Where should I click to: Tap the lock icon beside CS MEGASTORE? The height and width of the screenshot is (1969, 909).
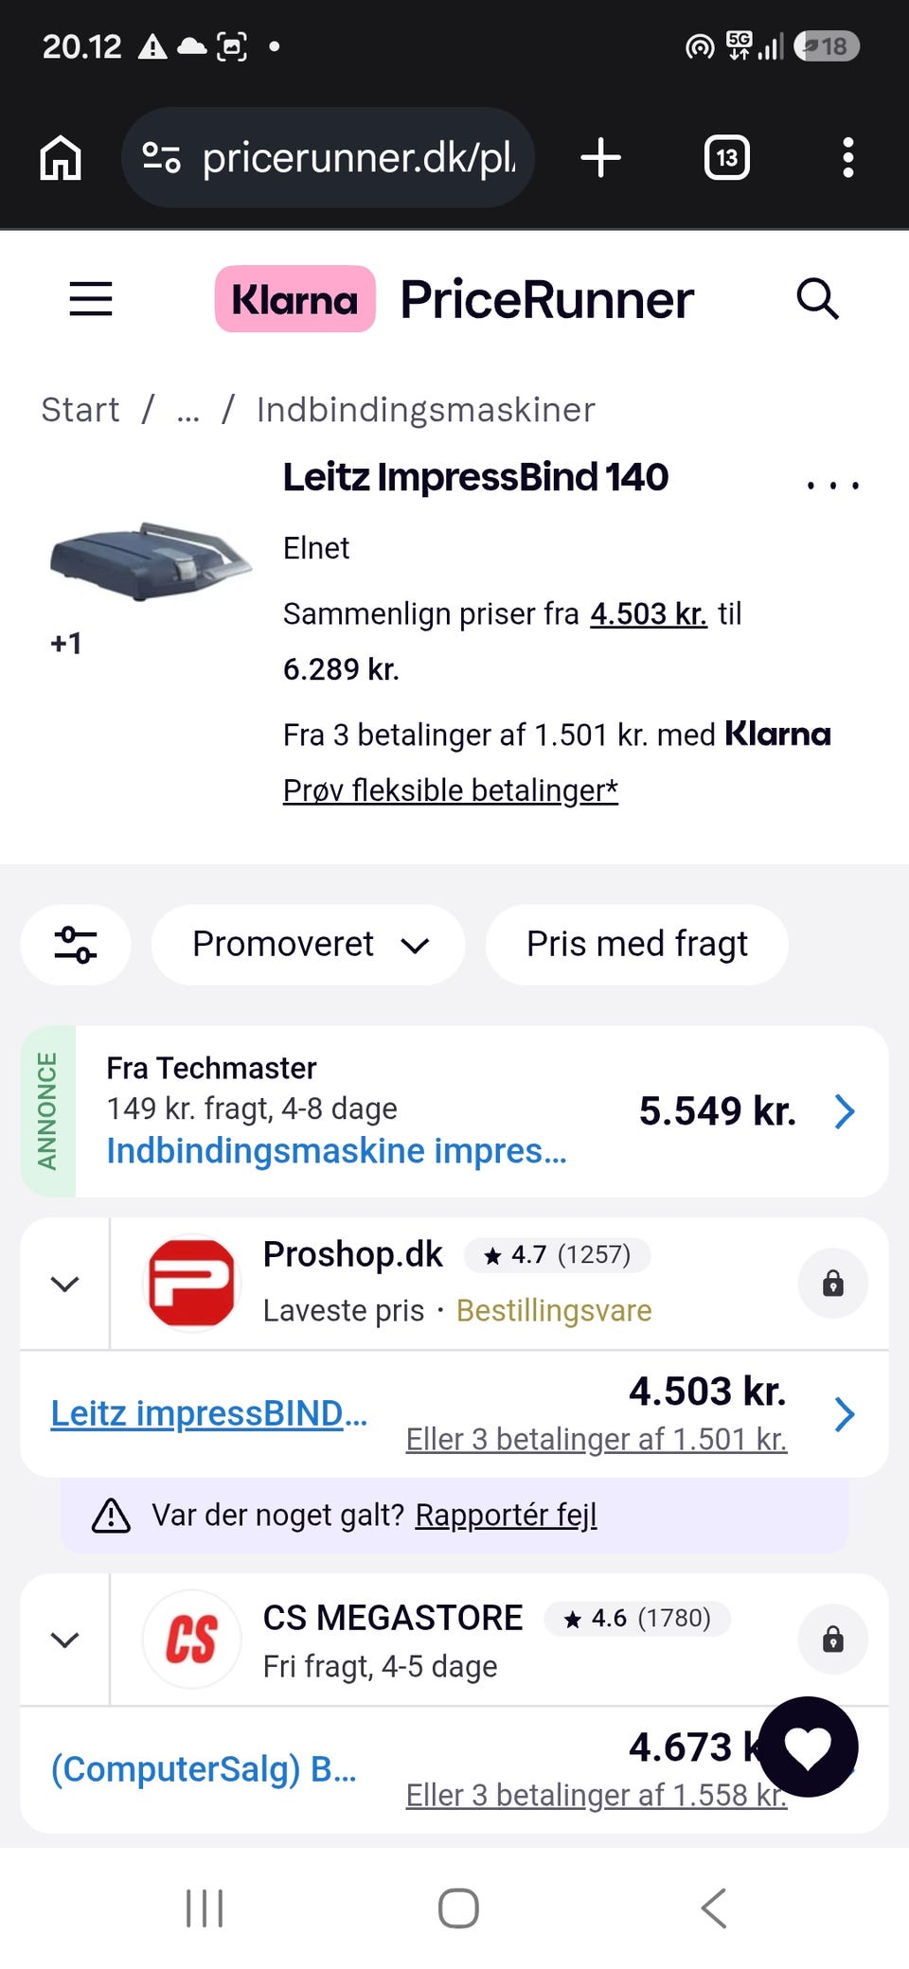833,1639
